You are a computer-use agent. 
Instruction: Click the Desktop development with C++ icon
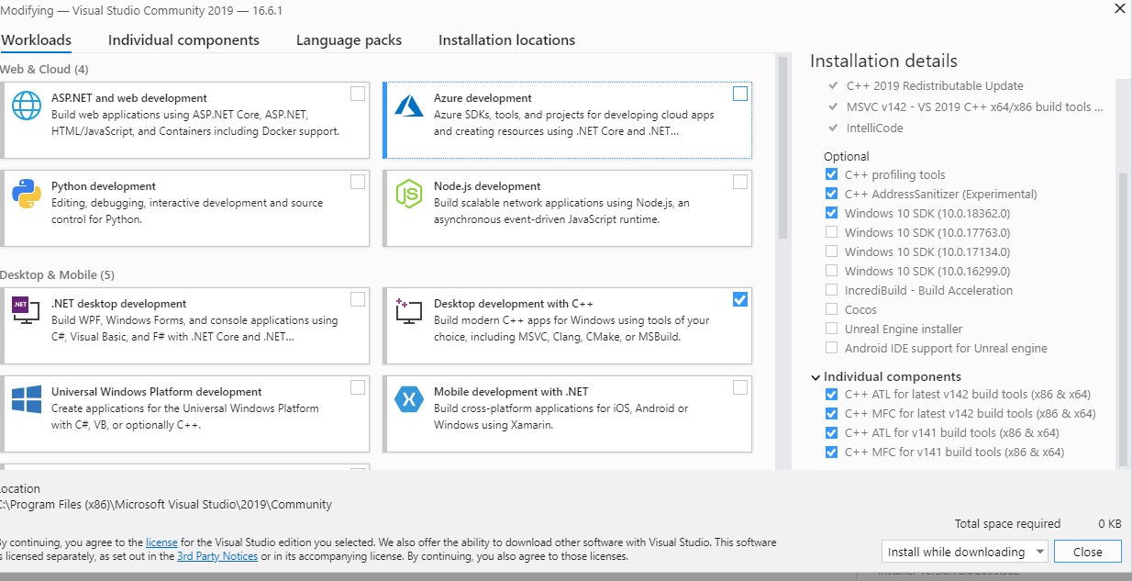point(408,311)
